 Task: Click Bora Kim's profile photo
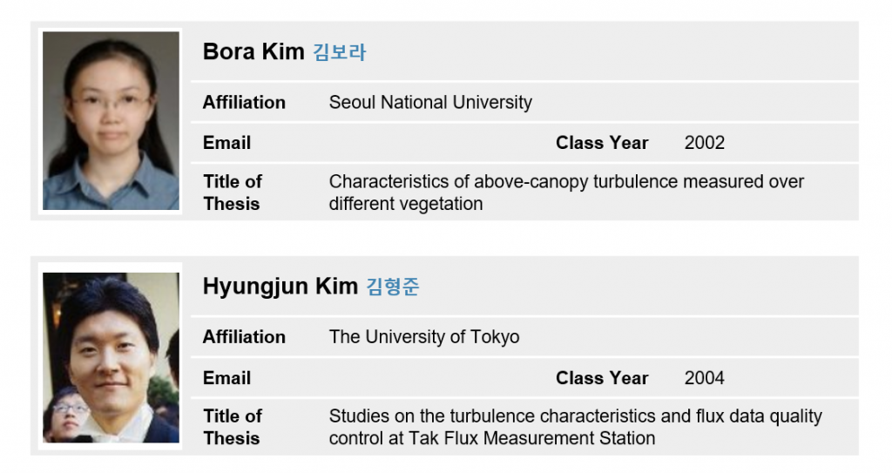coord(111,121)
